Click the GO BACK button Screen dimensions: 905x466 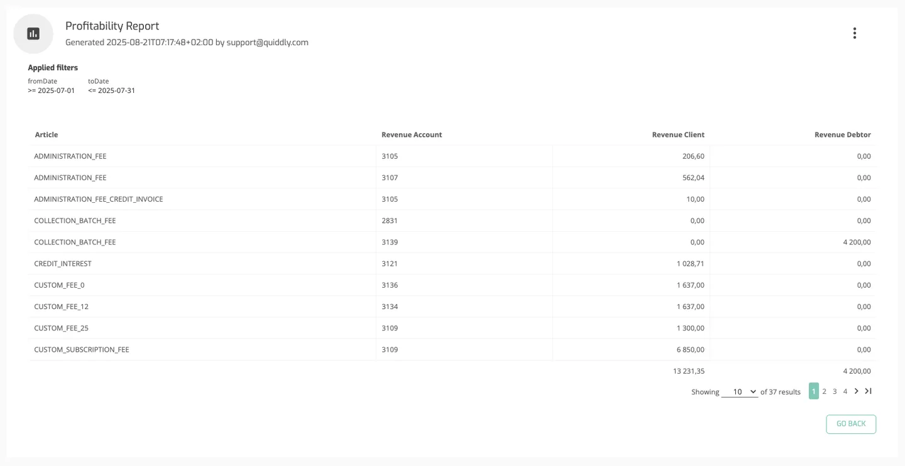(x=851, y=424)
